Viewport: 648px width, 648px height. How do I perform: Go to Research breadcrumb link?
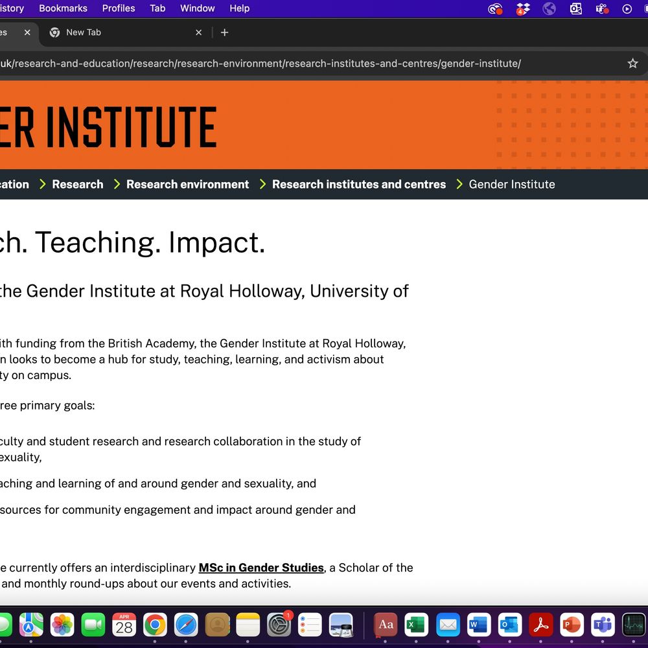coord(77,184)
